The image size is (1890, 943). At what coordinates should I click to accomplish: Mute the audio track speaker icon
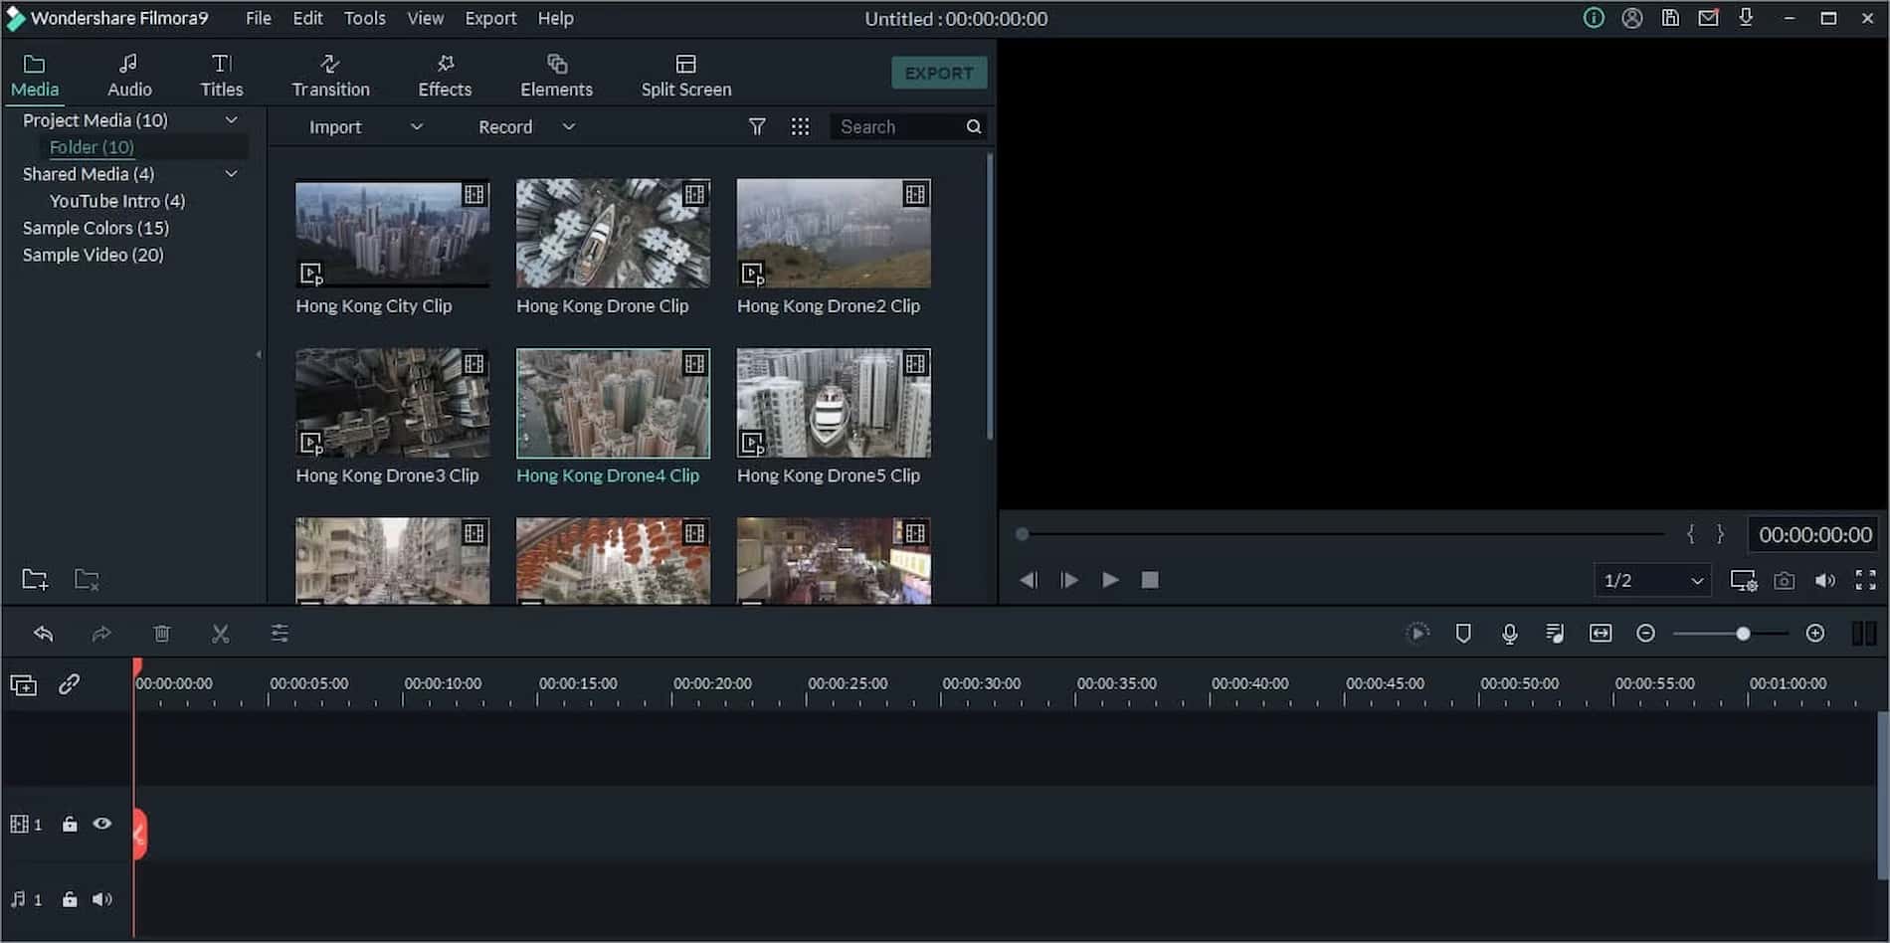point(101,898)
